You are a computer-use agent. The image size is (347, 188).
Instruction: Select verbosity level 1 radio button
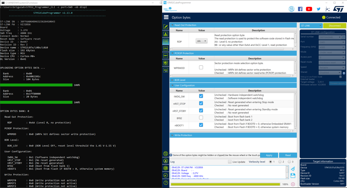270,162
